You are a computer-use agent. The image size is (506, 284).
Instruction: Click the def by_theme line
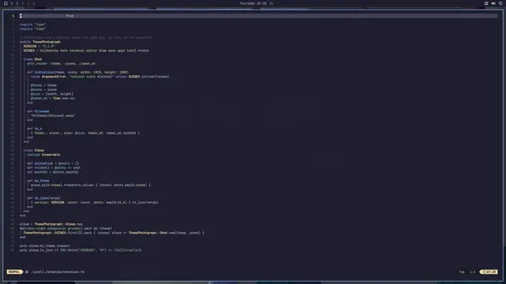tap(38, 181)
